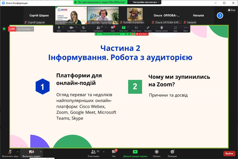Click the 'Причини та досвід' text
Screen dimensions: 238x159
point(168,95)
